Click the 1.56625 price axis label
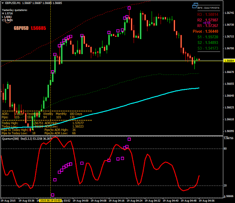The width and height of the screenshot is (235, 203). tap(229, 108)
